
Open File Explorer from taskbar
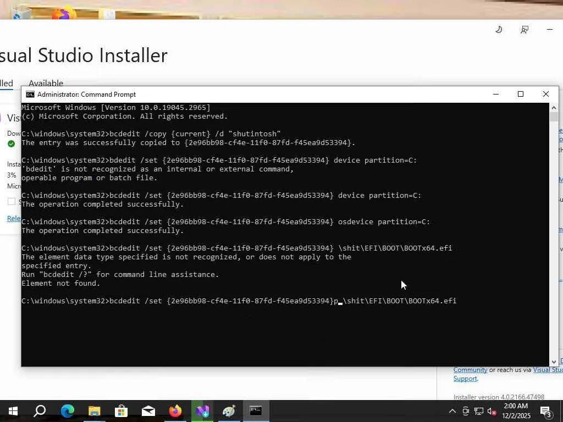tap(95, 411)
